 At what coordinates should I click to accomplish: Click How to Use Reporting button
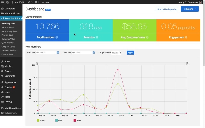click(167, 9)
